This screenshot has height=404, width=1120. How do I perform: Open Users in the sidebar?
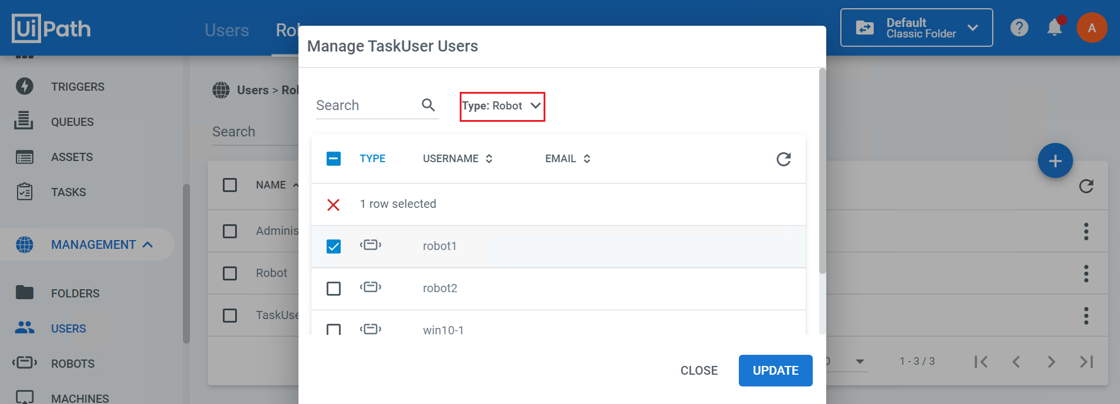(69, 328)
